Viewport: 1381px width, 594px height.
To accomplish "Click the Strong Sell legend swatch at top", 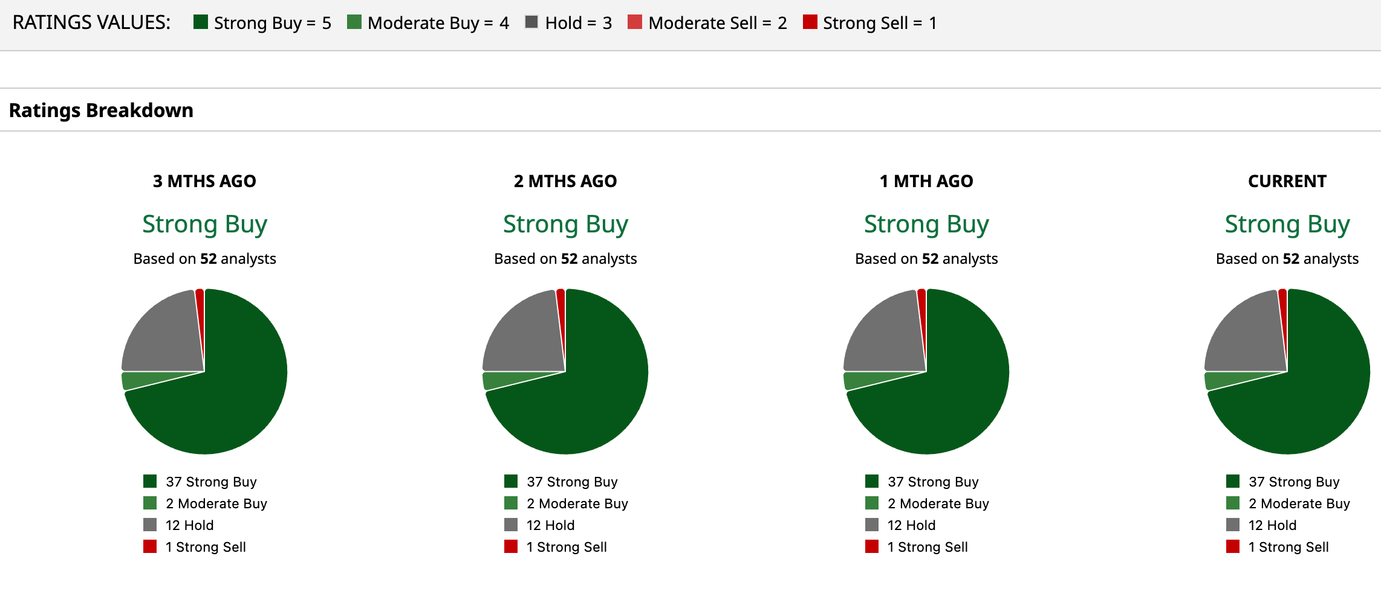I will point(810,22).
